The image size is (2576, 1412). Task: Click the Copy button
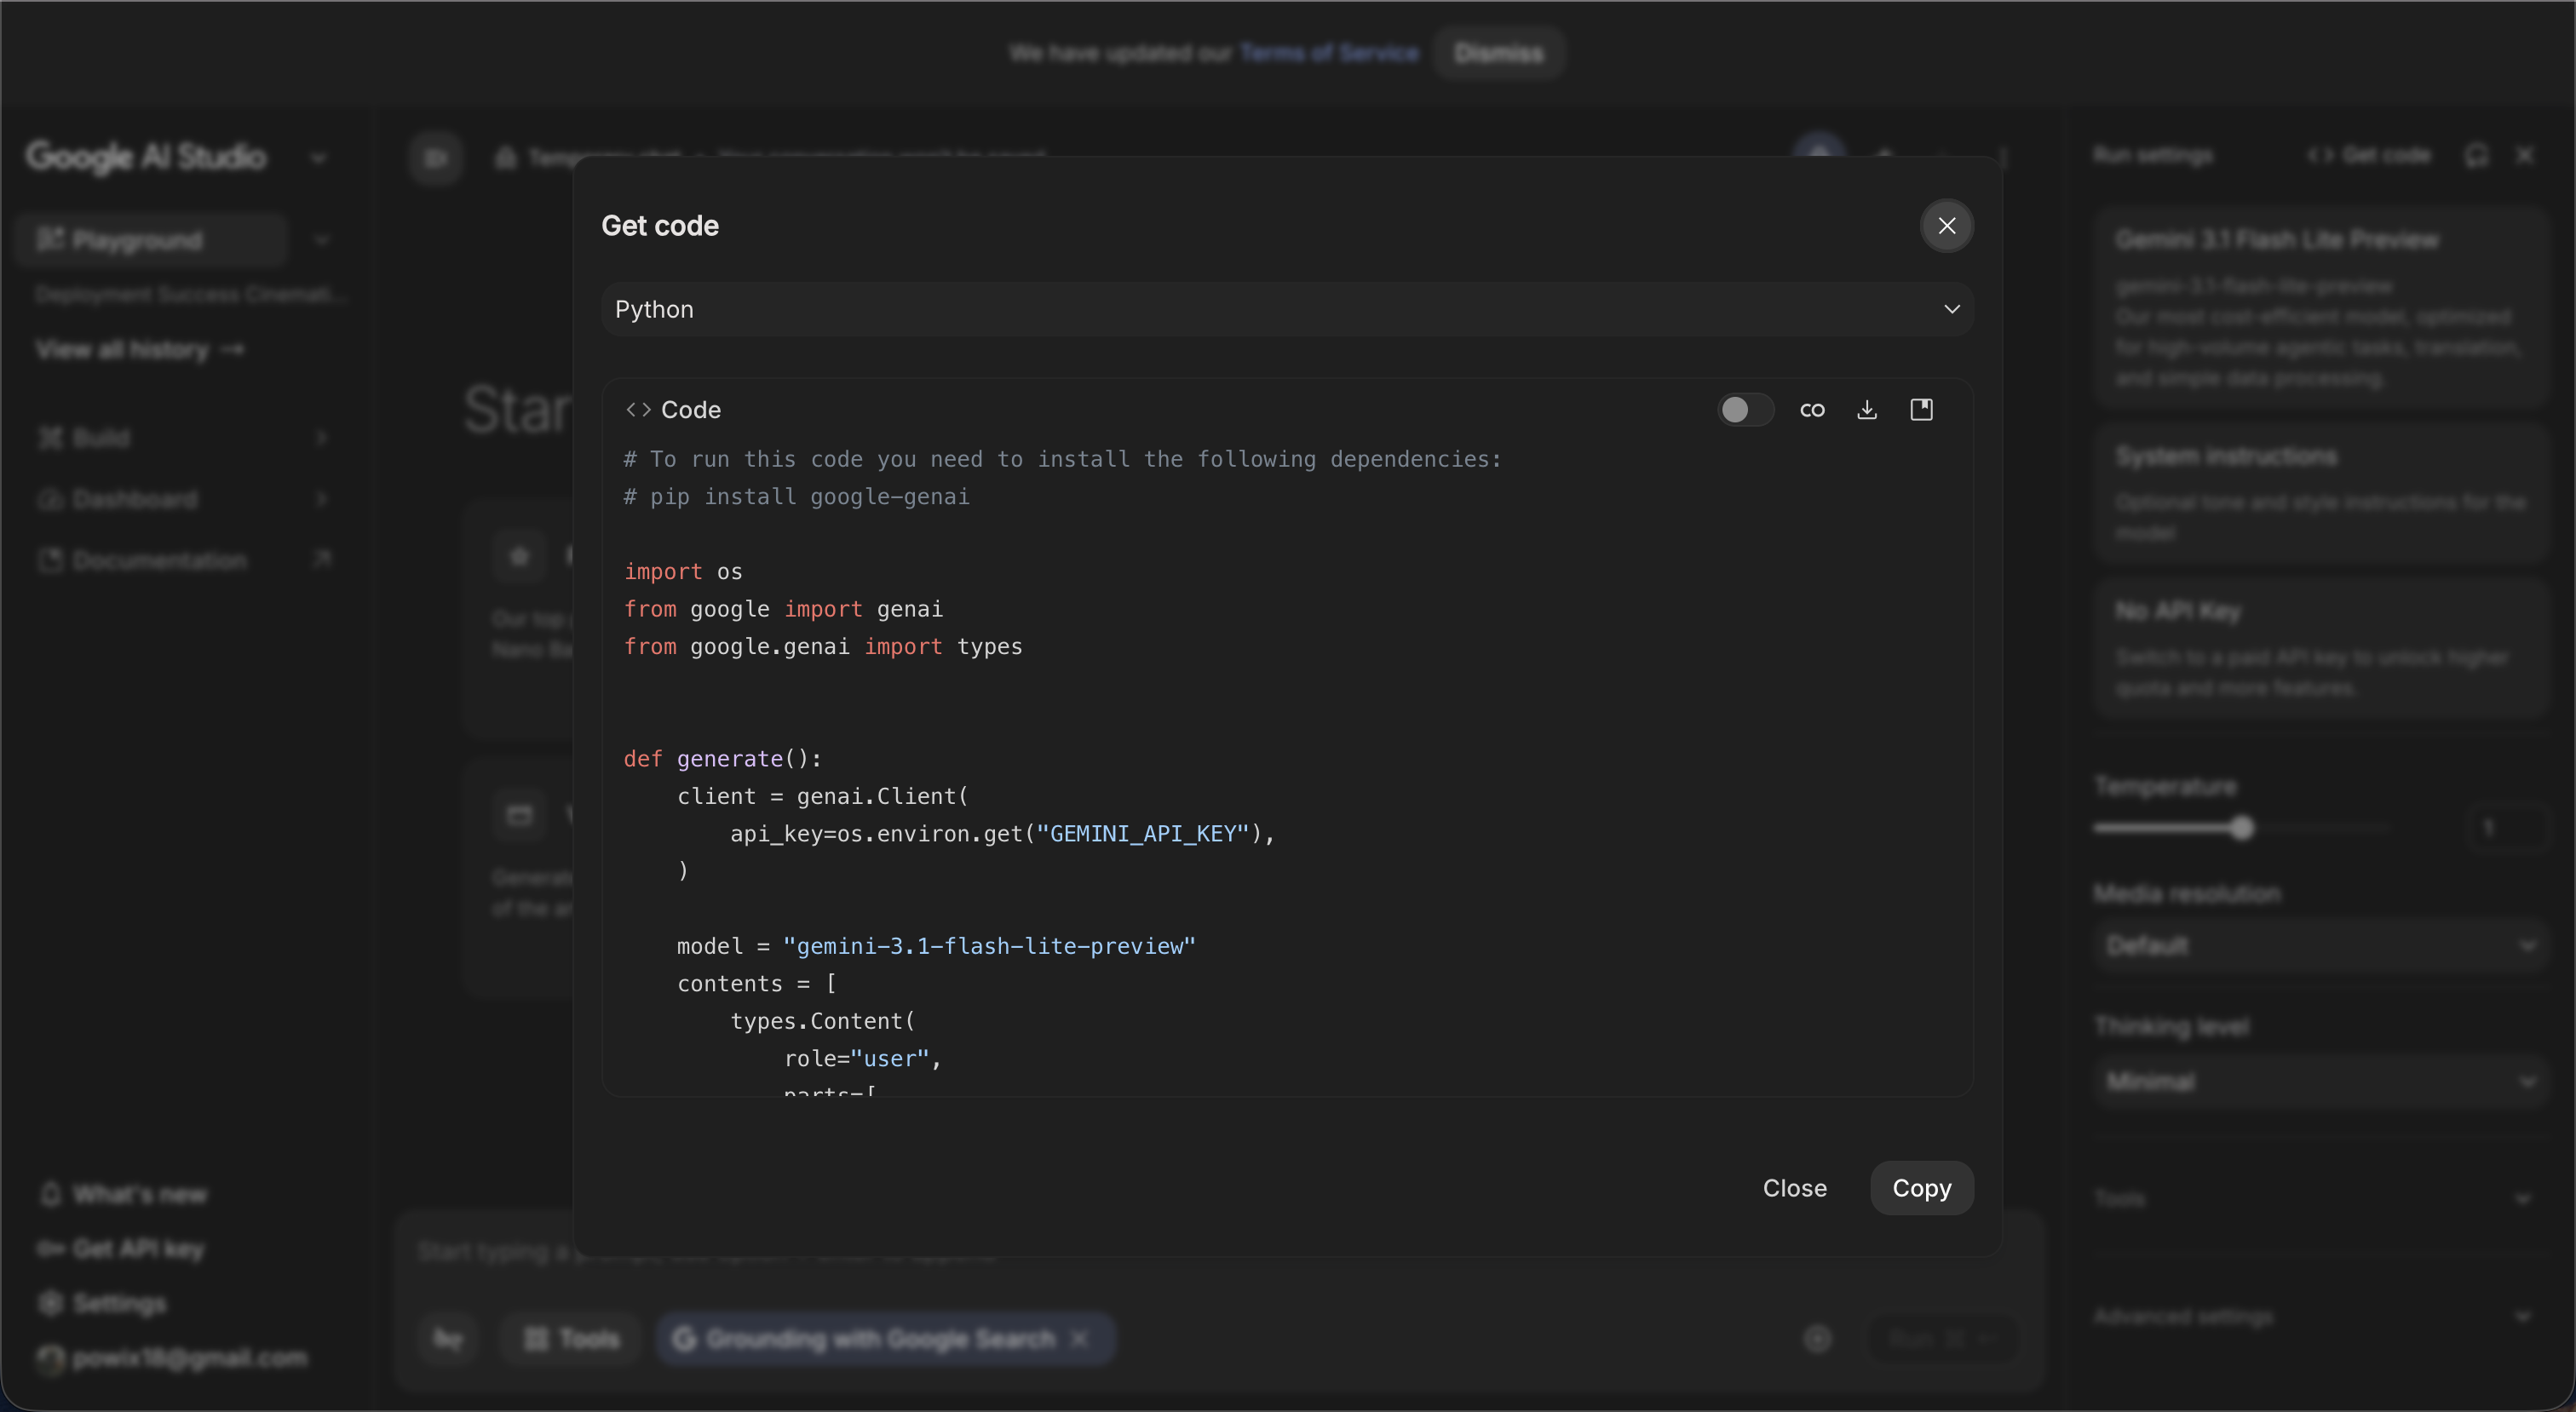[1921, 1188]
